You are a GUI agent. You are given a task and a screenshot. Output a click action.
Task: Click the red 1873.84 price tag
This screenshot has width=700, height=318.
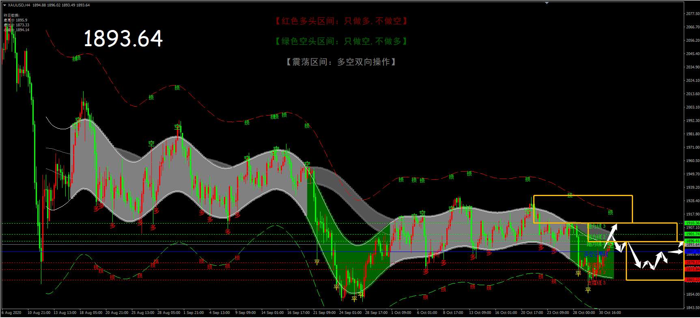coord(692,269)
